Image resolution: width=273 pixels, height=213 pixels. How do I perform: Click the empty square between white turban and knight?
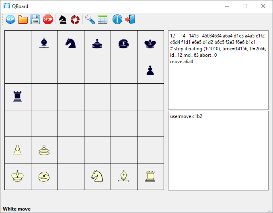pos(71,177)
